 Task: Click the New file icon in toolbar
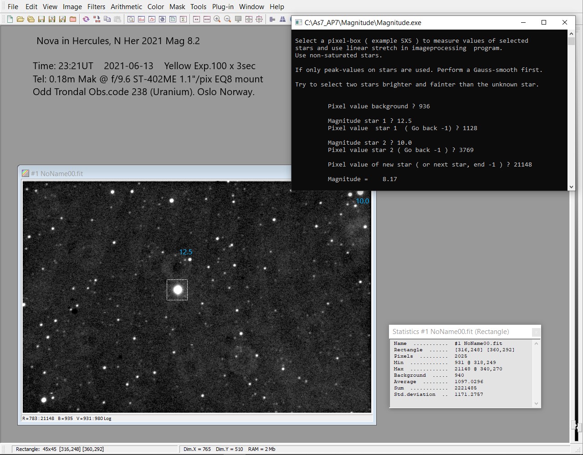point(10,19)
